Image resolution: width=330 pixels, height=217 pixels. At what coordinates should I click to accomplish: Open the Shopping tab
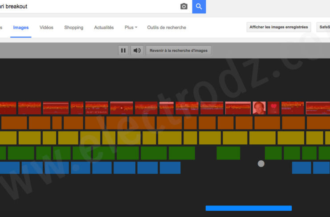click(x=73, y=27)
